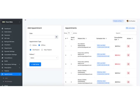Viewport: 140px width, 105px height.
Task: Toggle sidebar with the hamburger icon
Action: [25, 20]
